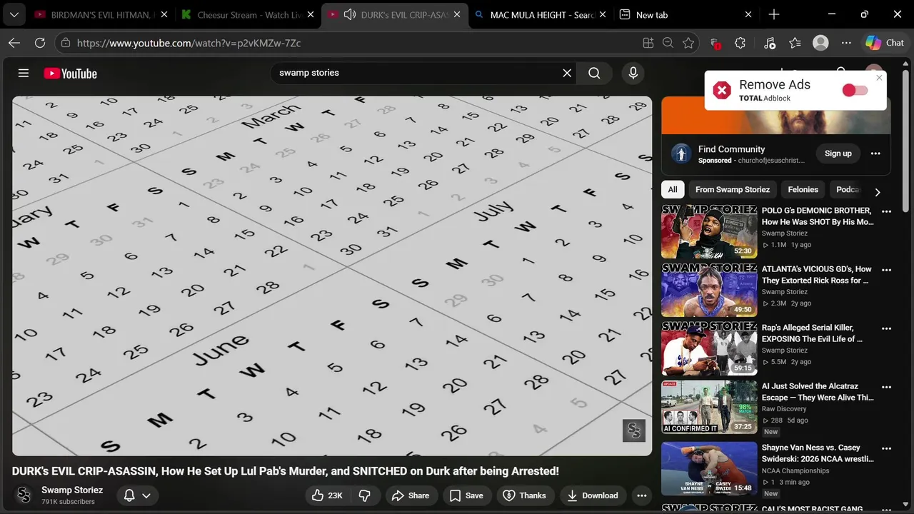The image size is (914, 514).
Task: Toggle the Remove Ads Total Adblock switch
Action: point(855,90)
